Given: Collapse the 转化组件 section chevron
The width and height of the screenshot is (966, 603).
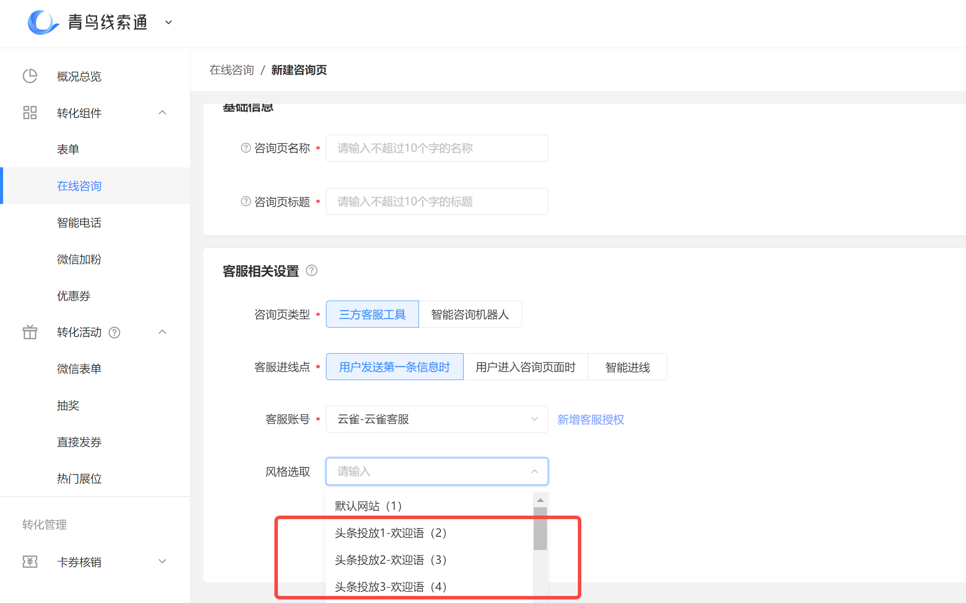Looking at the screenshot, I should 162,113.
